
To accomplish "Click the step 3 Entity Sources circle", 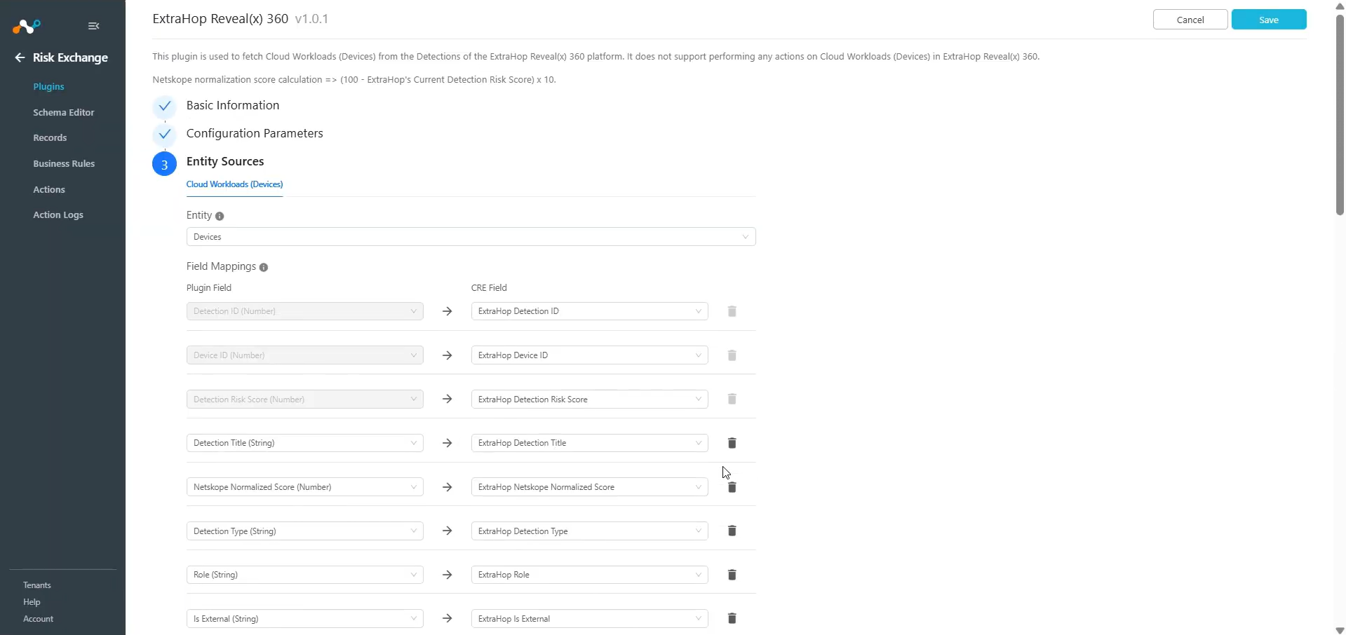I will point(164,164).
